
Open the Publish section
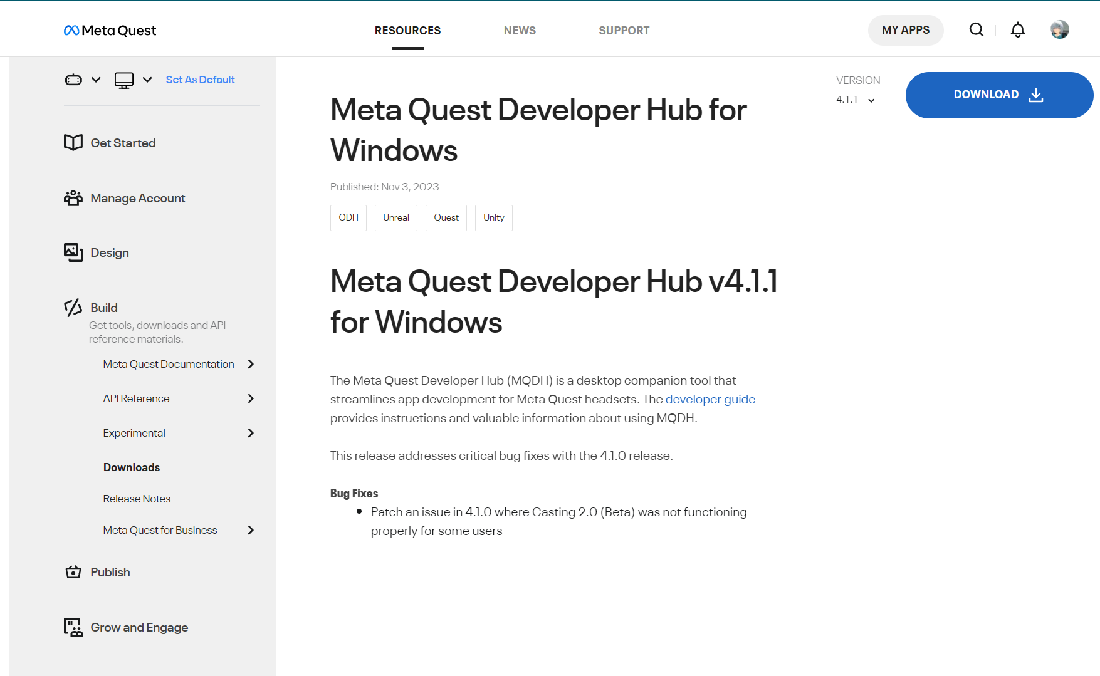pos(110,572)
